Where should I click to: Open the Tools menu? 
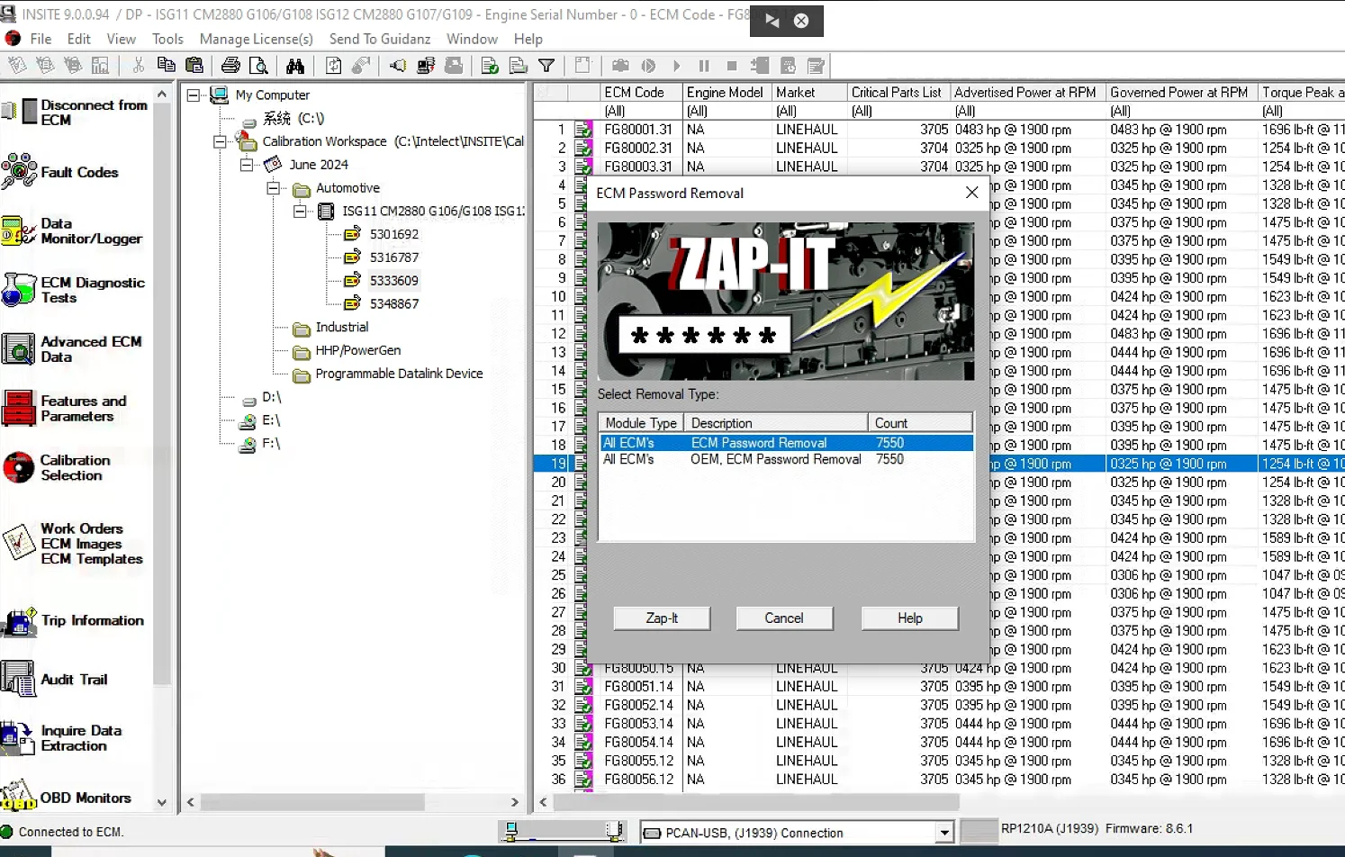167,39
